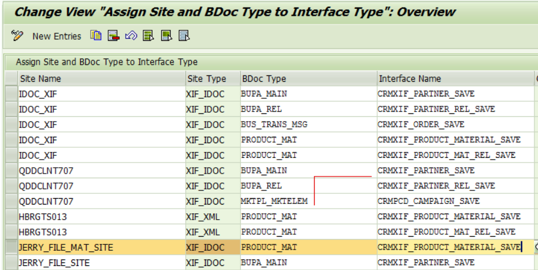Click CRMXIF_PARTNER_REL_SAVE cell in QDDCLNT707 row
This screenshot has width=538, height=270.
[x=456, y=186]
